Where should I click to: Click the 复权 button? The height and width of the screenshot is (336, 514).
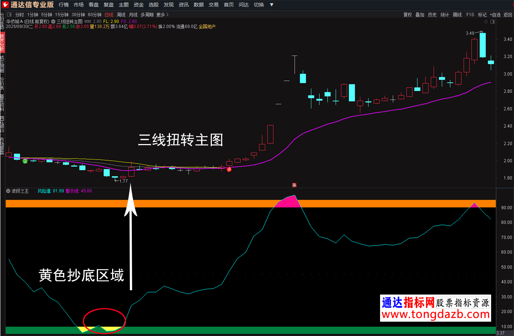(408, 15)
